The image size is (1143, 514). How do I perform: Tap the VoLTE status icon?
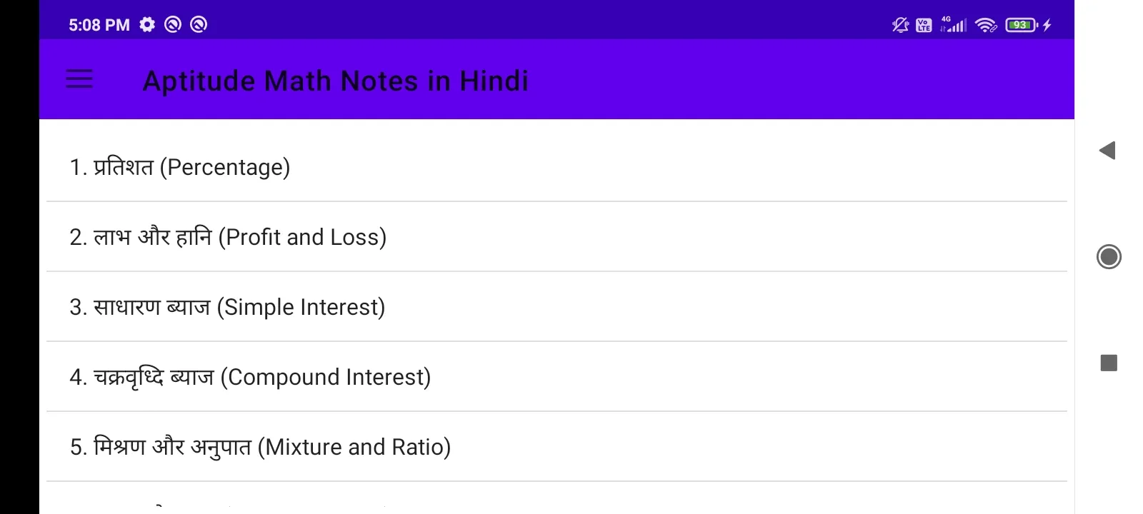924,25
